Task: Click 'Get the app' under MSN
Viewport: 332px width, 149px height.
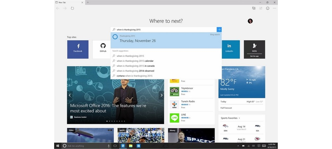Action: pos(254,56)
